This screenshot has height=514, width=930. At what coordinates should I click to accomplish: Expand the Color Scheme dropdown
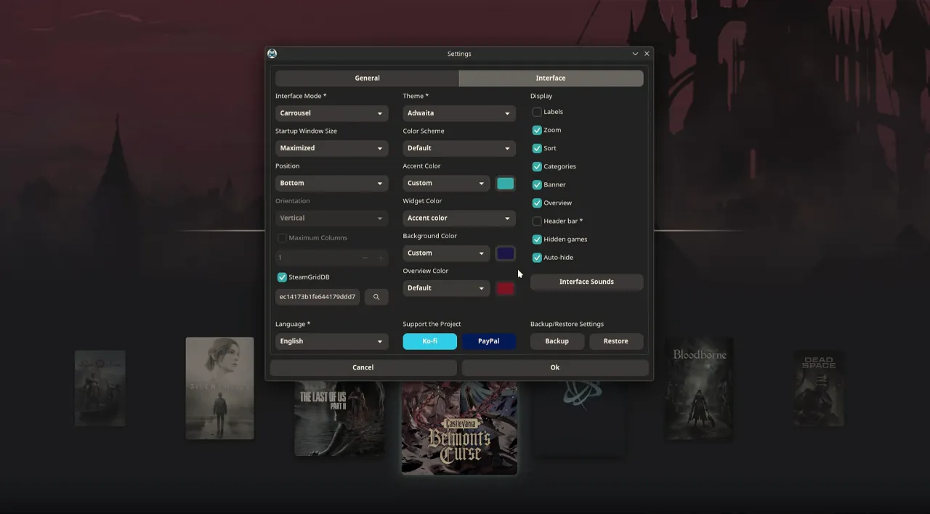click(459, 148)
